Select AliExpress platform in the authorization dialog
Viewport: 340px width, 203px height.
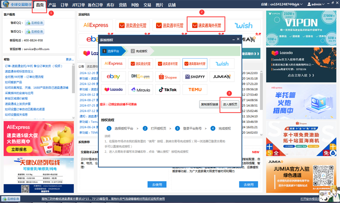click(x=113, y=64)
